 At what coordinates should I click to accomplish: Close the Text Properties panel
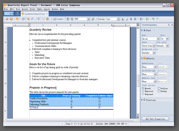coord(172,25)
